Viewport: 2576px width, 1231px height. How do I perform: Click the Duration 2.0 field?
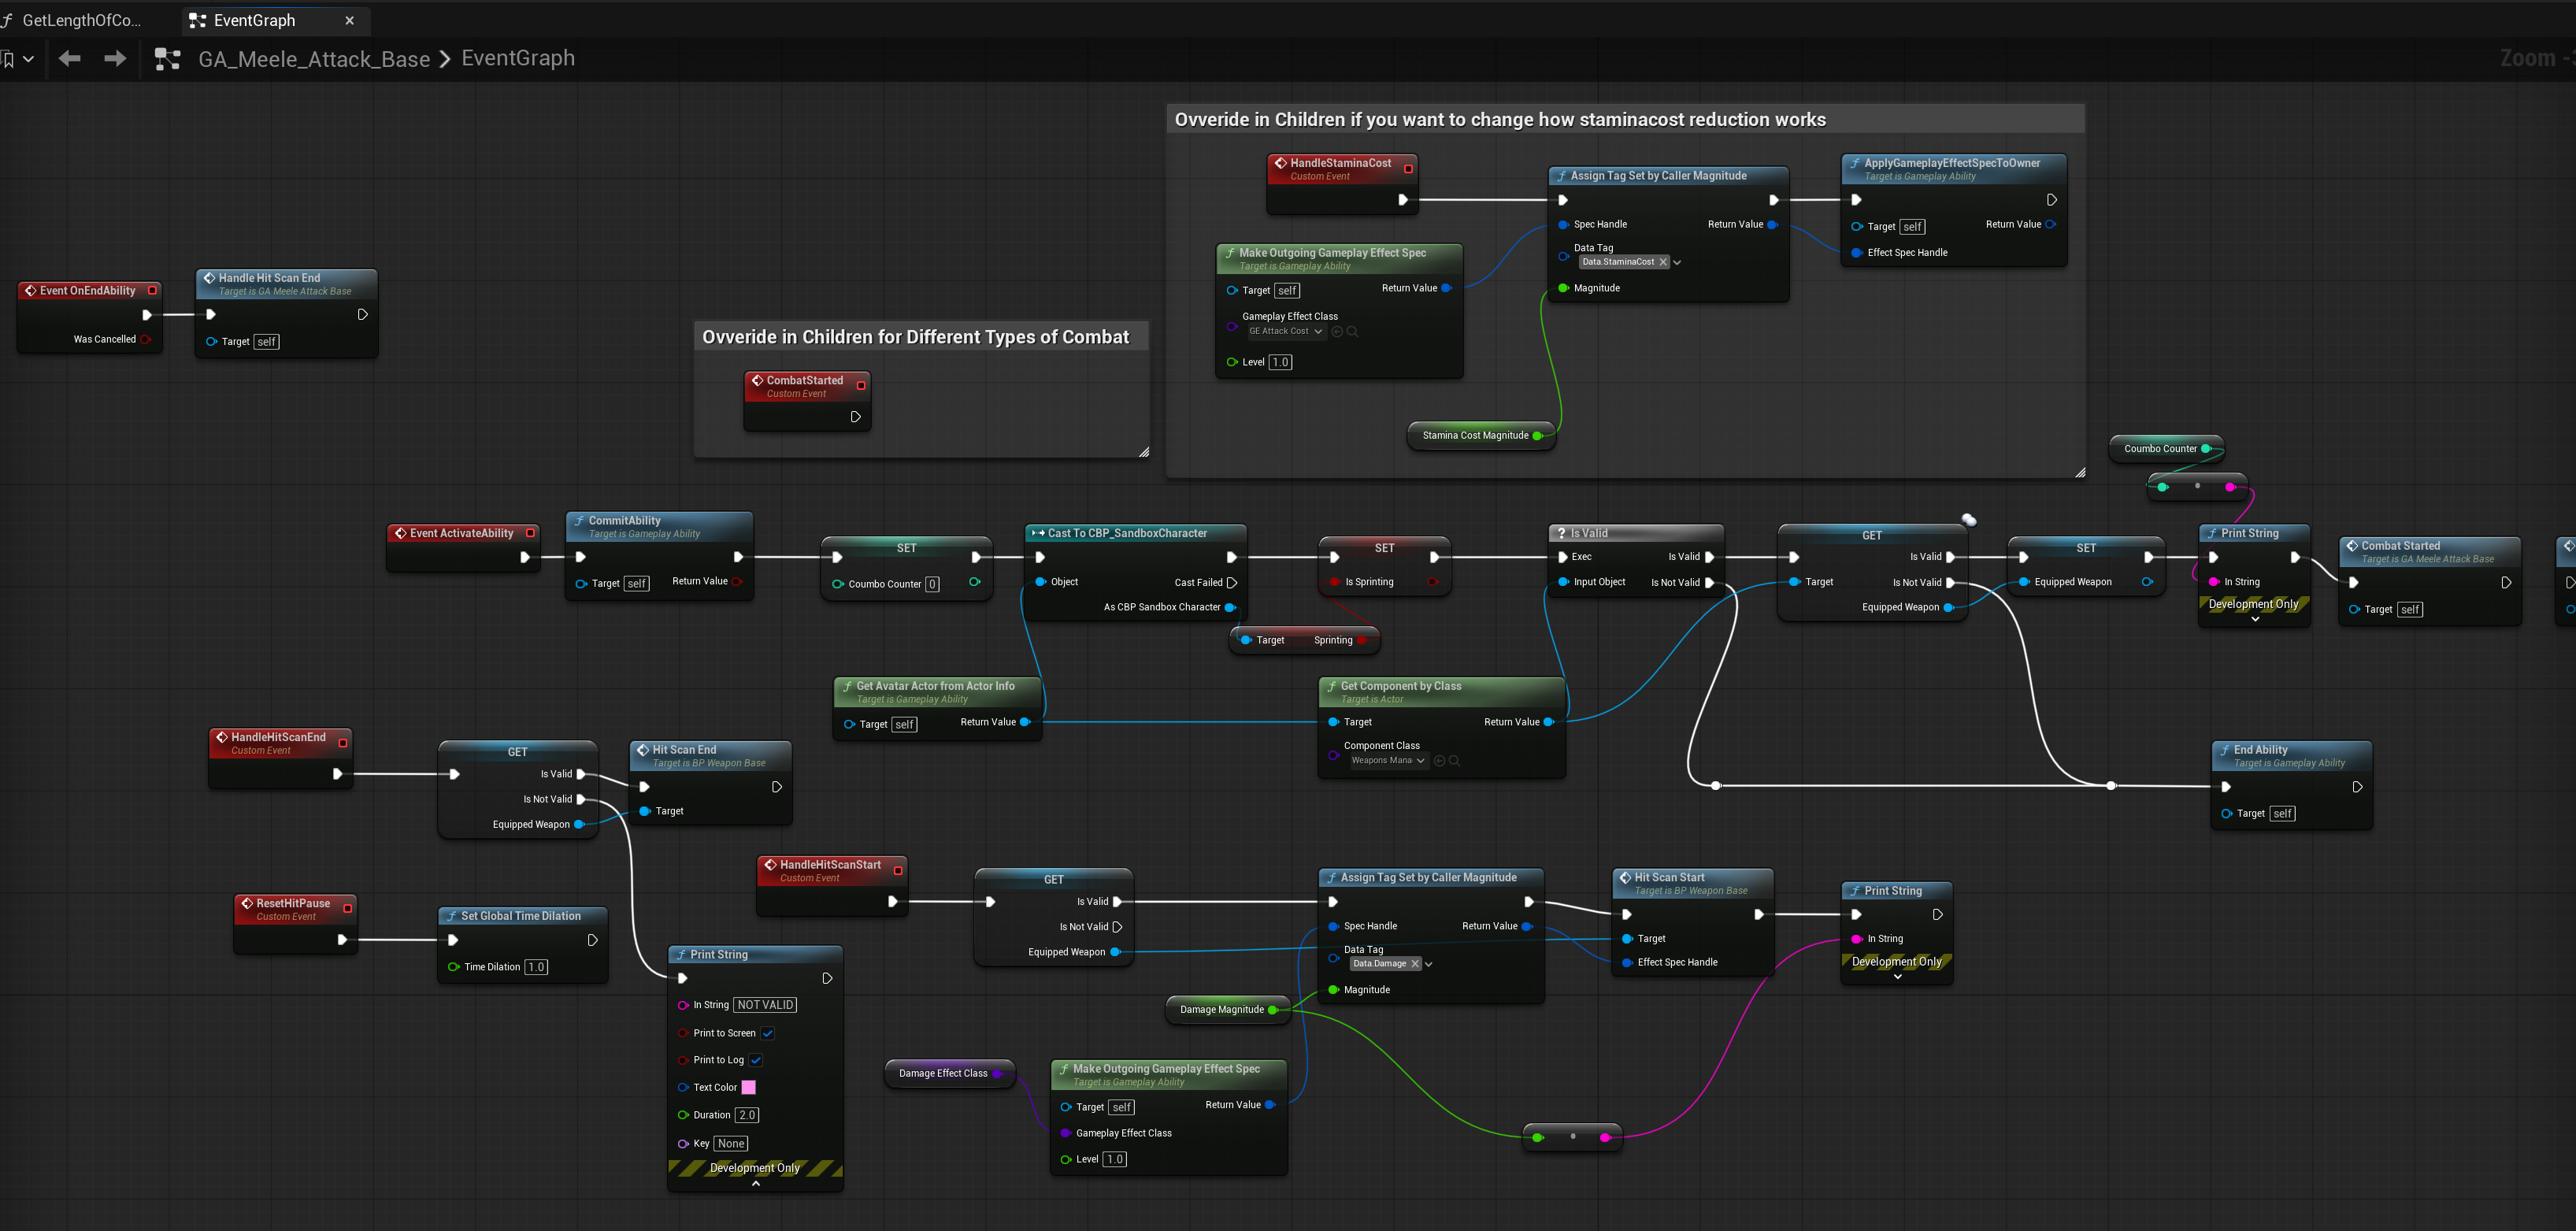pyautogui.click(x=747, y=1115)
